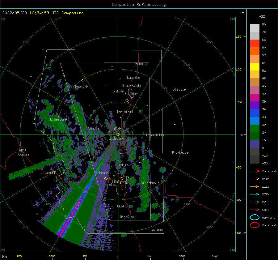The width and height of the screenshot is (278, 260).
Task: Click the yellow 100 tick on right axis
Action: click(238, 69)
